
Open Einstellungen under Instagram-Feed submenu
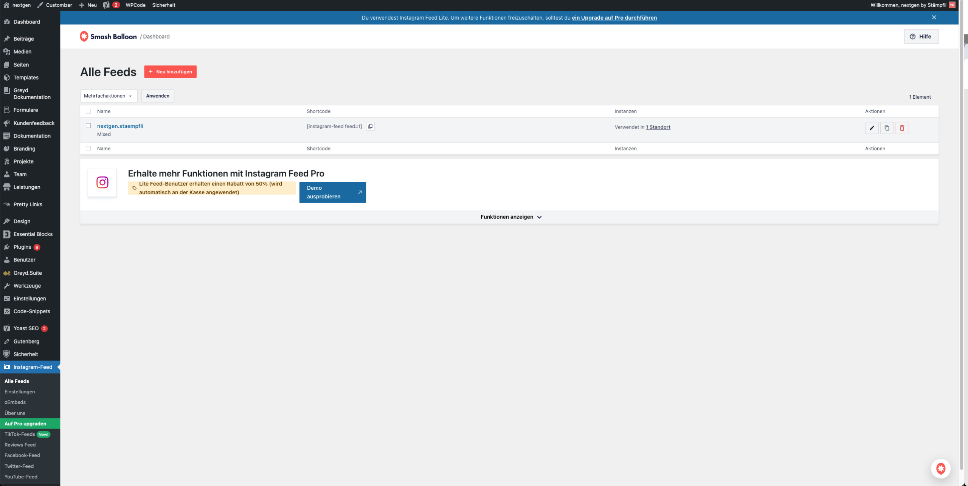tap(20, 392)
